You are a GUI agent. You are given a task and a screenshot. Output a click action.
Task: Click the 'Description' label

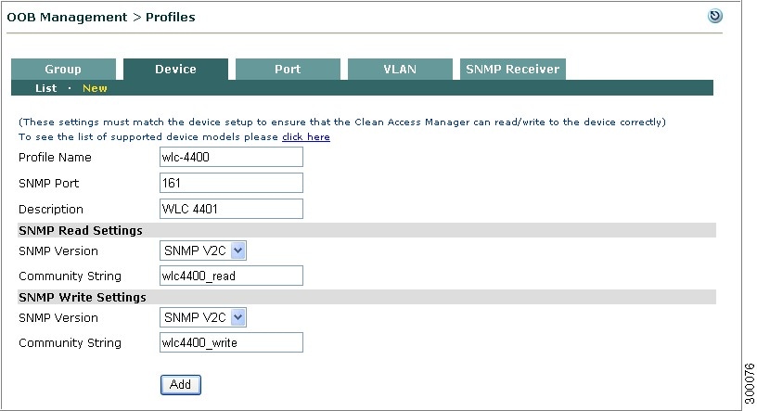(x=51, y=209)
